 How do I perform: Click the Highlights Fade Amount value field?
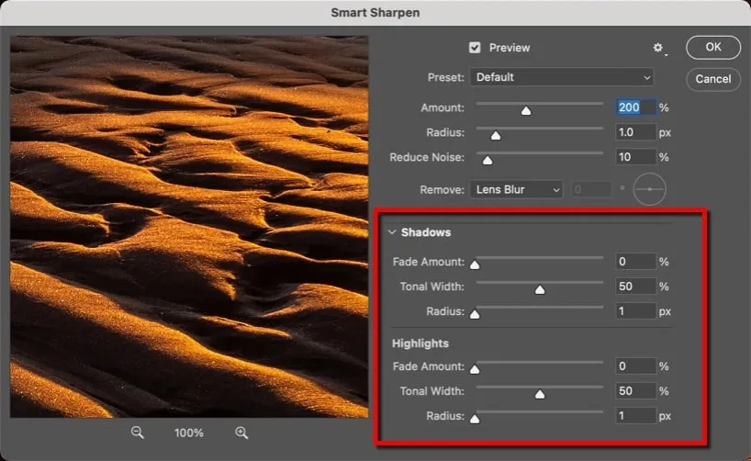635,366
